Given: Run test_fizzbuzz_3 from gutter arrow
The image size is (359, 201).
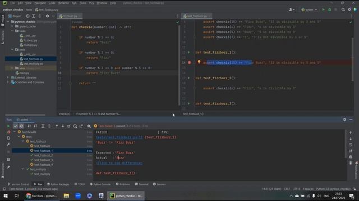Looking at the screenshot, I should (189, 103).
